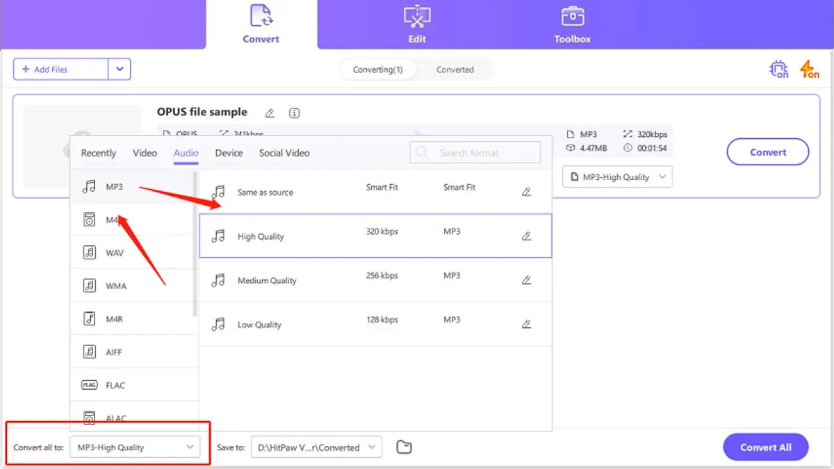Click the MP3 music note icon

tap(89, 187)
